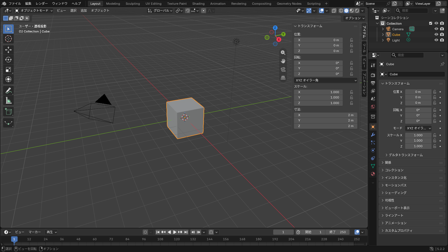Hide Camera in viewport via eye icon
The width and height of the screenshot is (448, 252).
[x=436, y=29]
